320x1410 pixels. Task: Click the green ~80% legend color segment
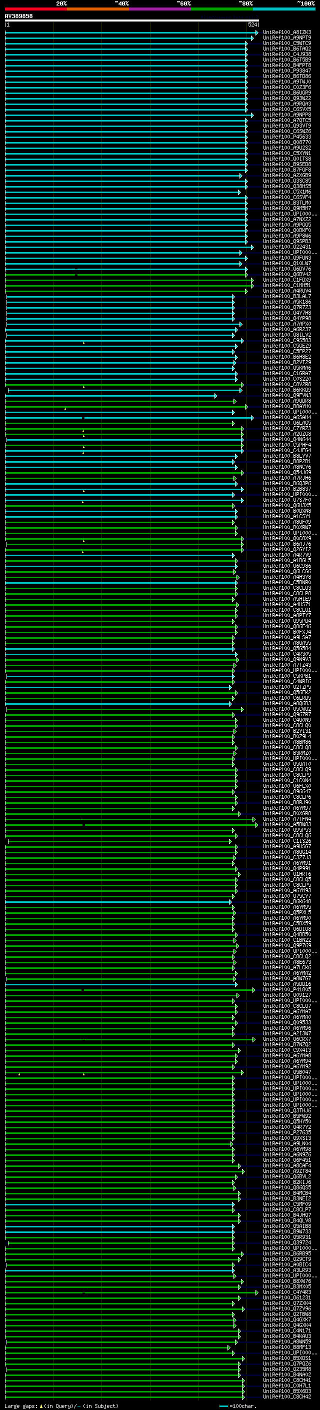click(222, 9)
